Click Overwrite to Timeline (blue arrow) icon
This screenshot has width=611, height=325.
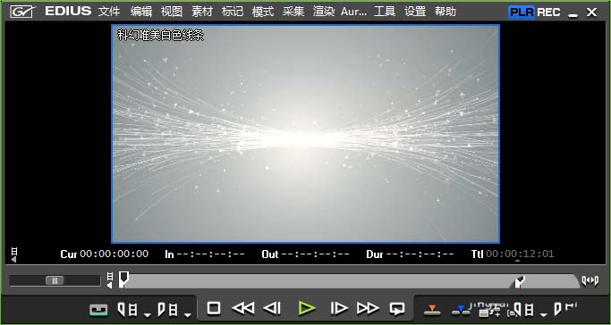(x=461, y=310)
